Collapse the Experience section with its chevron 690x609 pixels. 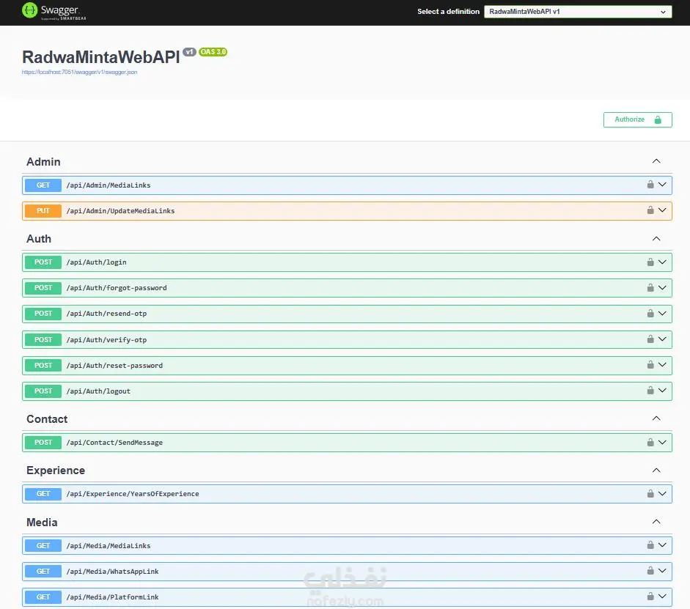click(x=656, y=470)
